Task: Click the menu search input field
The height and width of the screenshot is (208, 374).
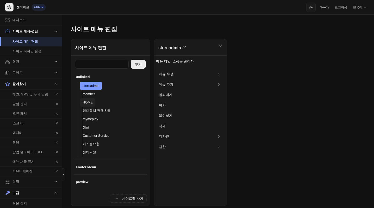Action: tap(102, 64)
